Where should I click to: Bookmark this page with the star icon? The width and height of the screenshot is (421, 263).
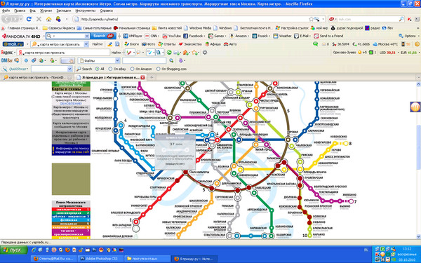click(x=311, y=19)
